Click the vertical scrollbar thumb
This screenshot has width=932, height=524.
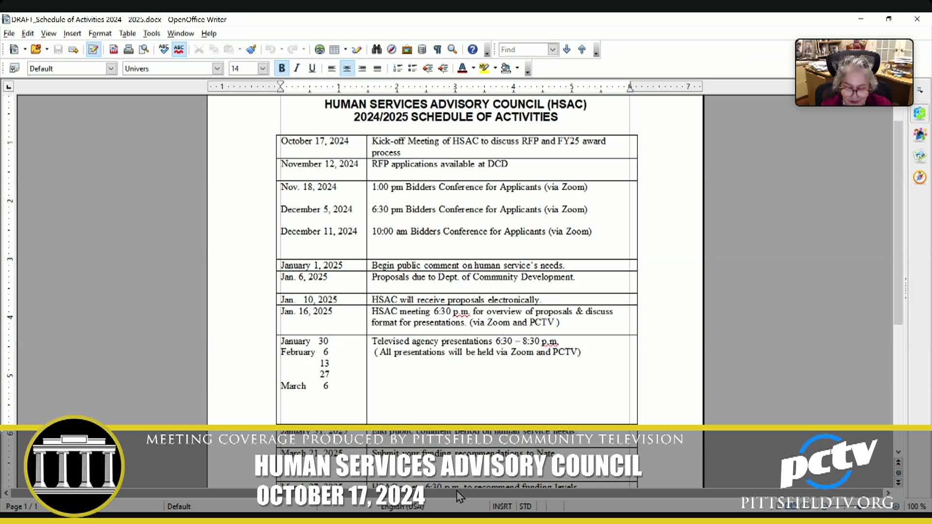898,223
